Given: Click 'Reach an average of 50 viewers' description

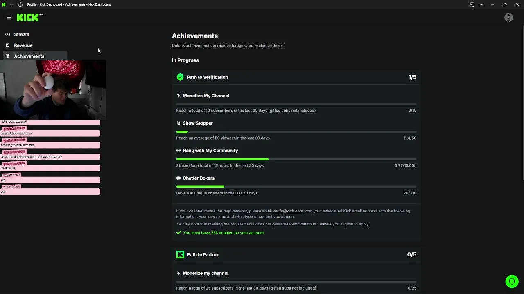Looking at the screenshot, I should [x=223, y=138].
